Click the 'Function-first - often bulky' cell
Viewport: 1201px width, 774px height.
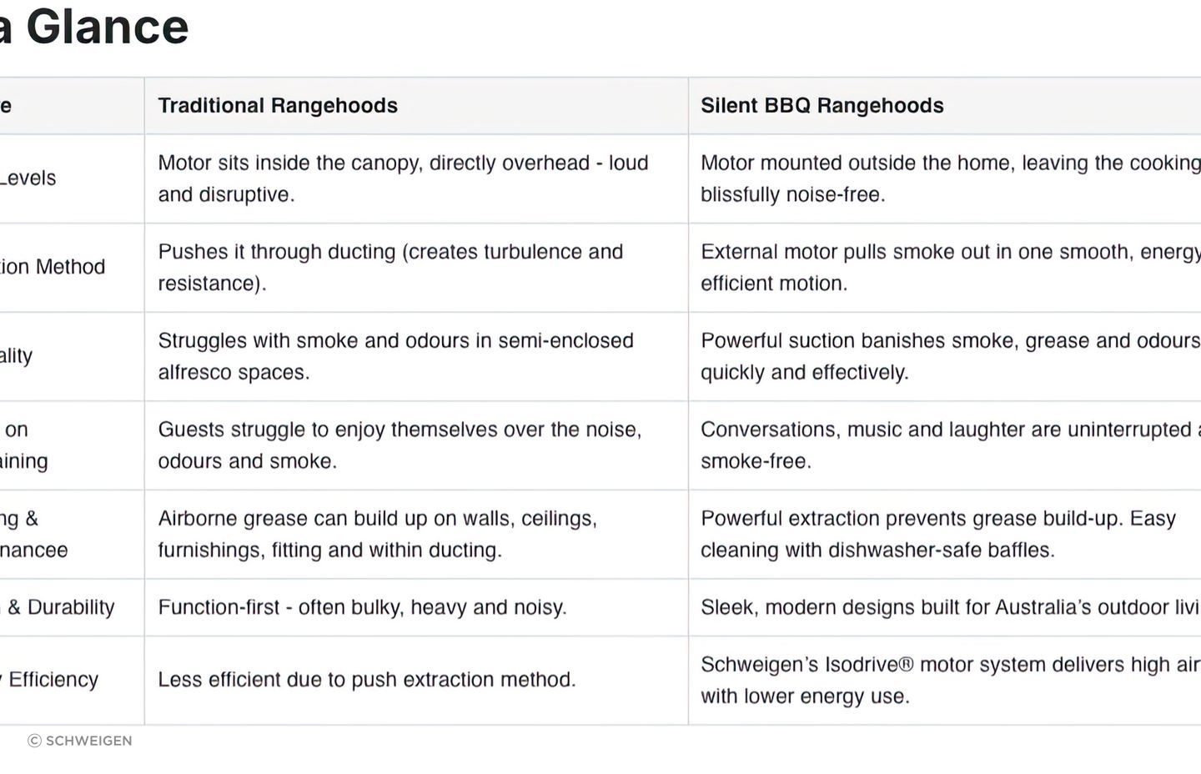coord(362,607)
